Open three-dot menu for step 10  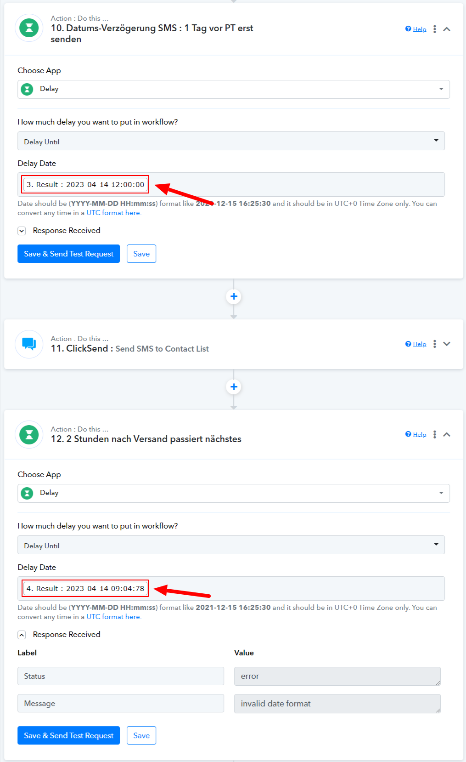[x=434, y=29]
